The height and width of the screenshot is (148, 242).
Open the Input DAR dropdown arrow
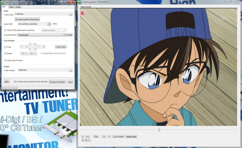click(49, 24)
